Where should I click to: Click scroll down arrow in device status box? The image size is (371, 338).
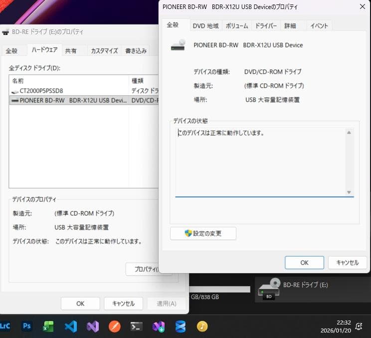[x=349, y=192]
